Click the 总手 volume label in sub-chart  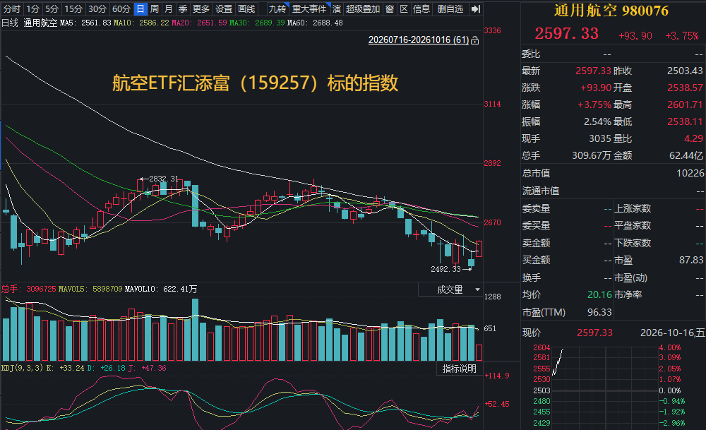click(10, 289)
